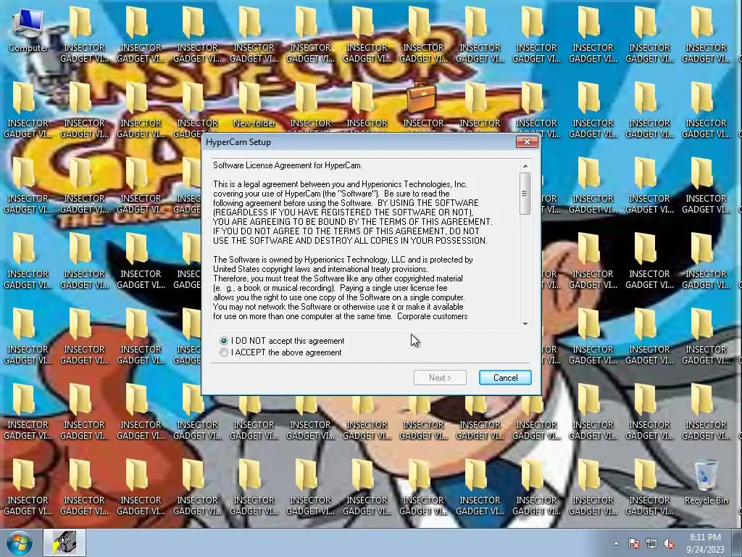This screenshot has width=742, height=557.
Task: Close the HyperCam Setup dialog
Action: coord(528,141)
